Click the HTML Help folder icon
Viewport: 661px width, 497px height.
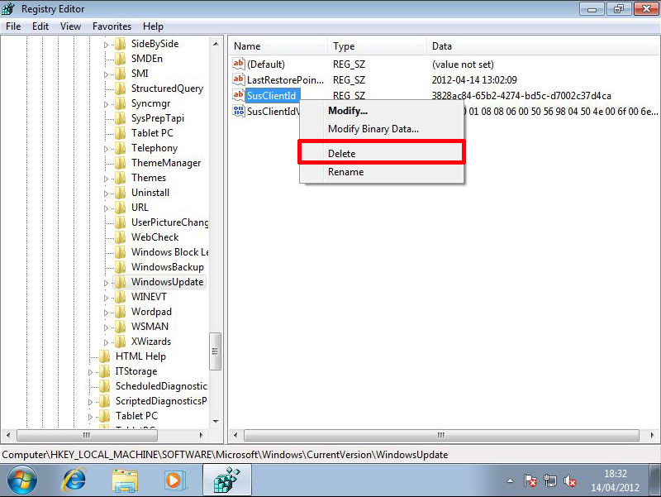pyautogui.click(x=105, y=356)
